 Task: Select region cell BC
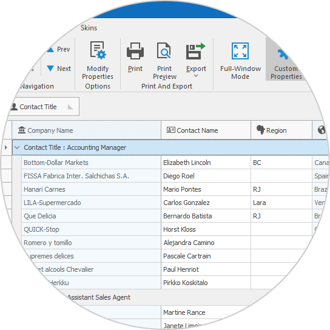281,163
